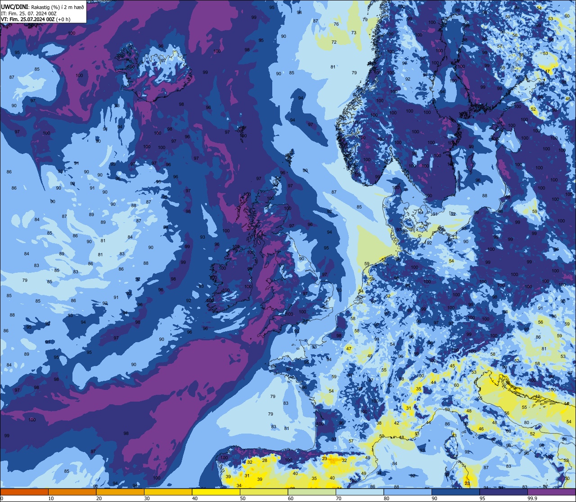Click the bright yellow 40–50 legend swatch
This screenshot has width=576, height=502.
click(x=216, y=492)
